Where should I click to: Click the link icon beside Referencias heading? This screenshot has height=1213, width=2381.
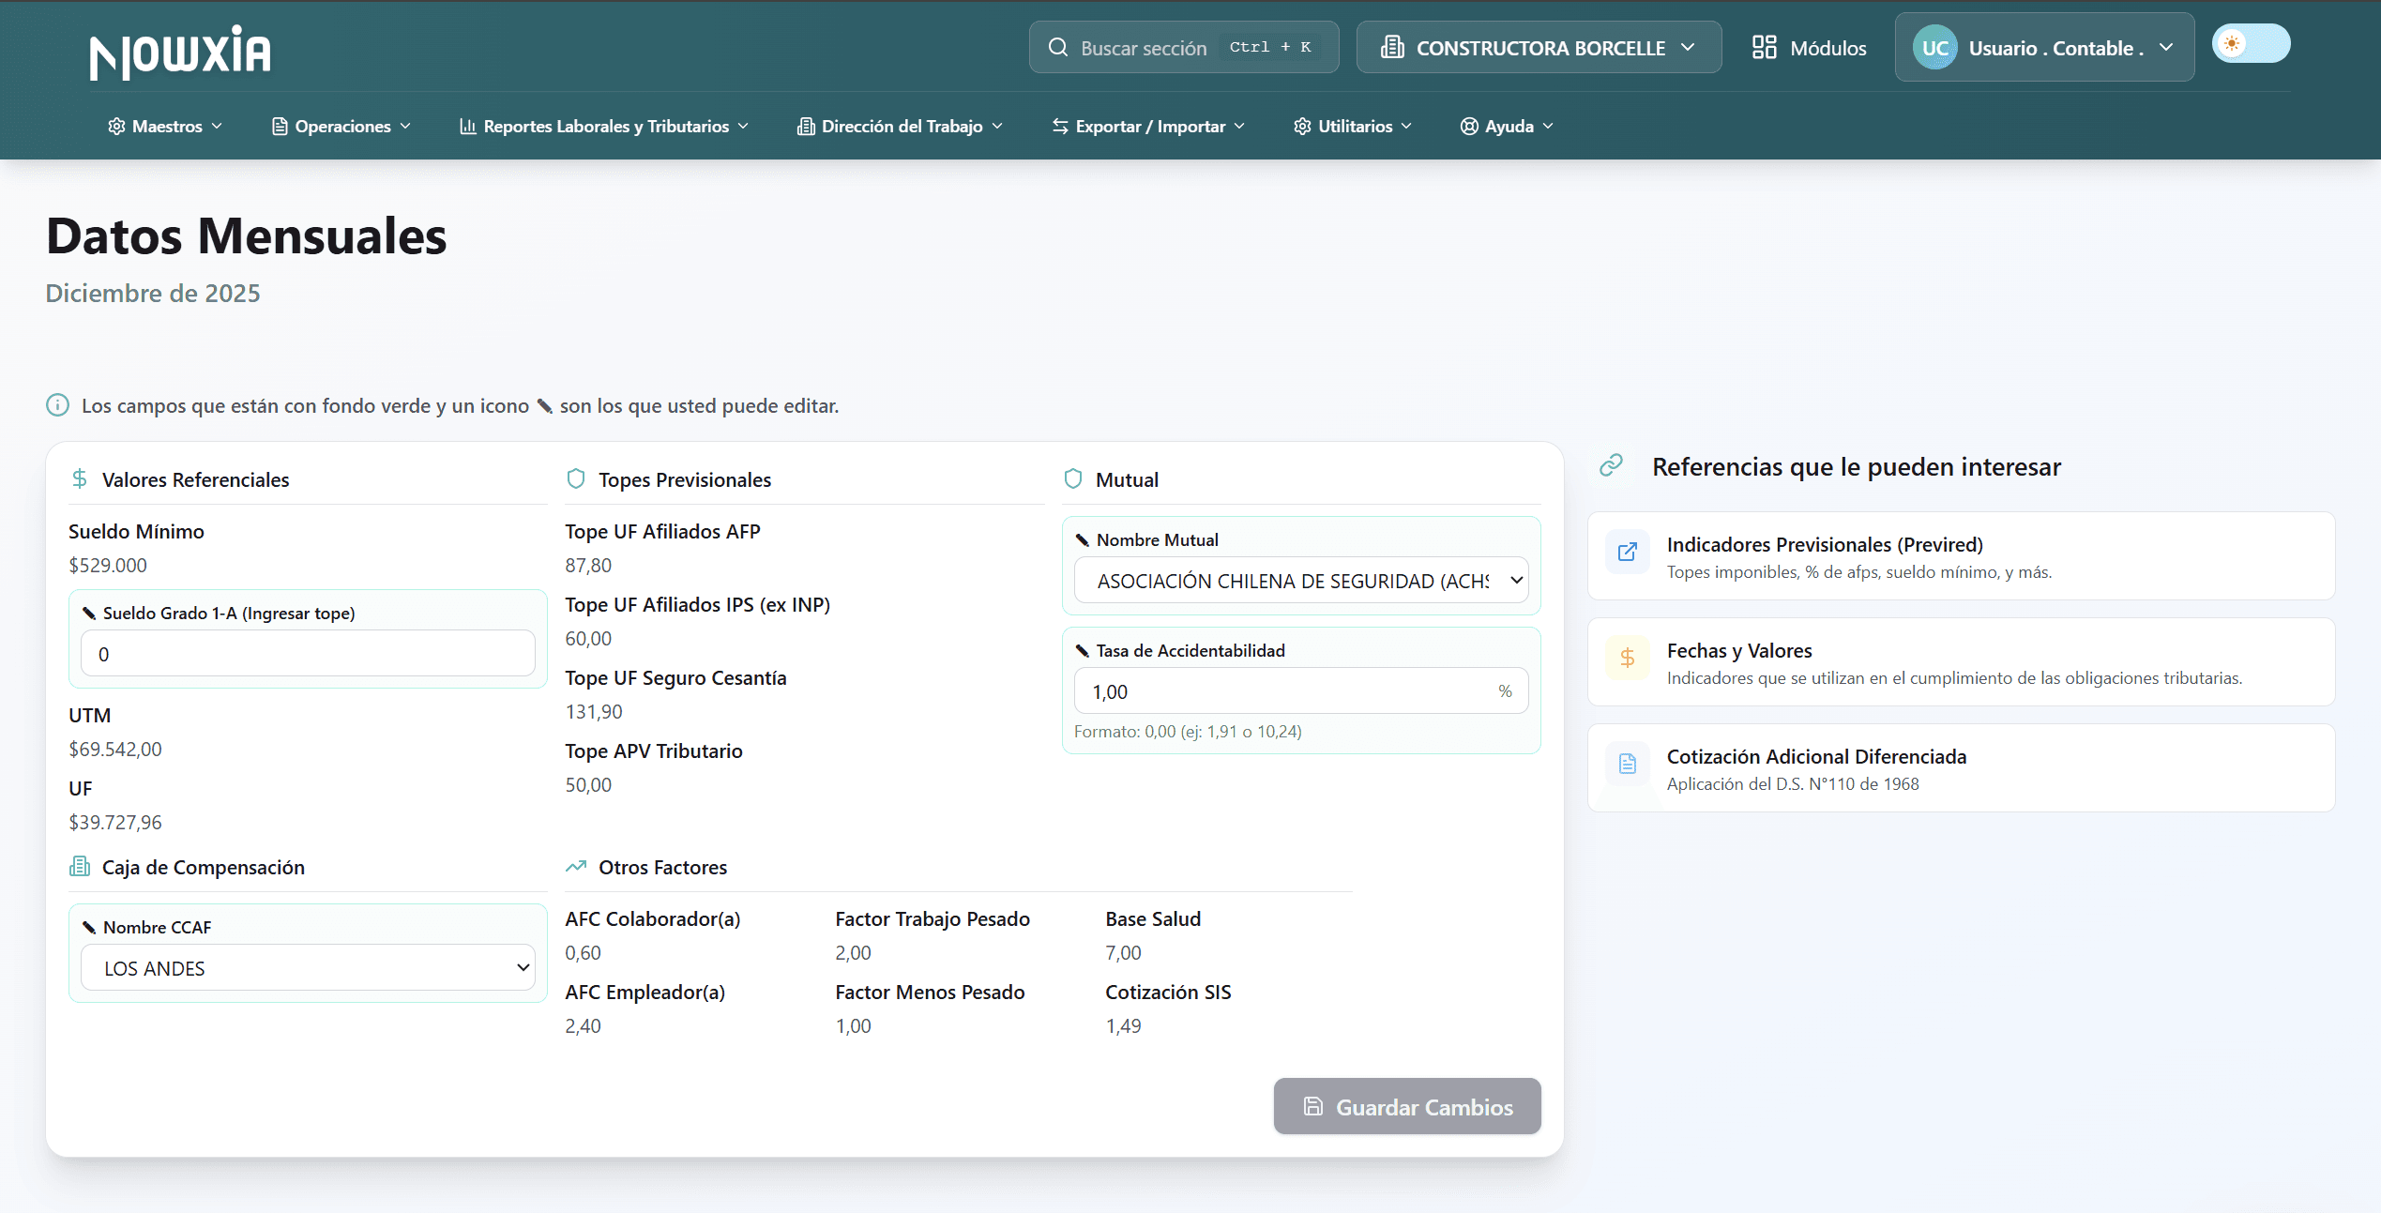pyautogui.click(x=1611, y=464)
